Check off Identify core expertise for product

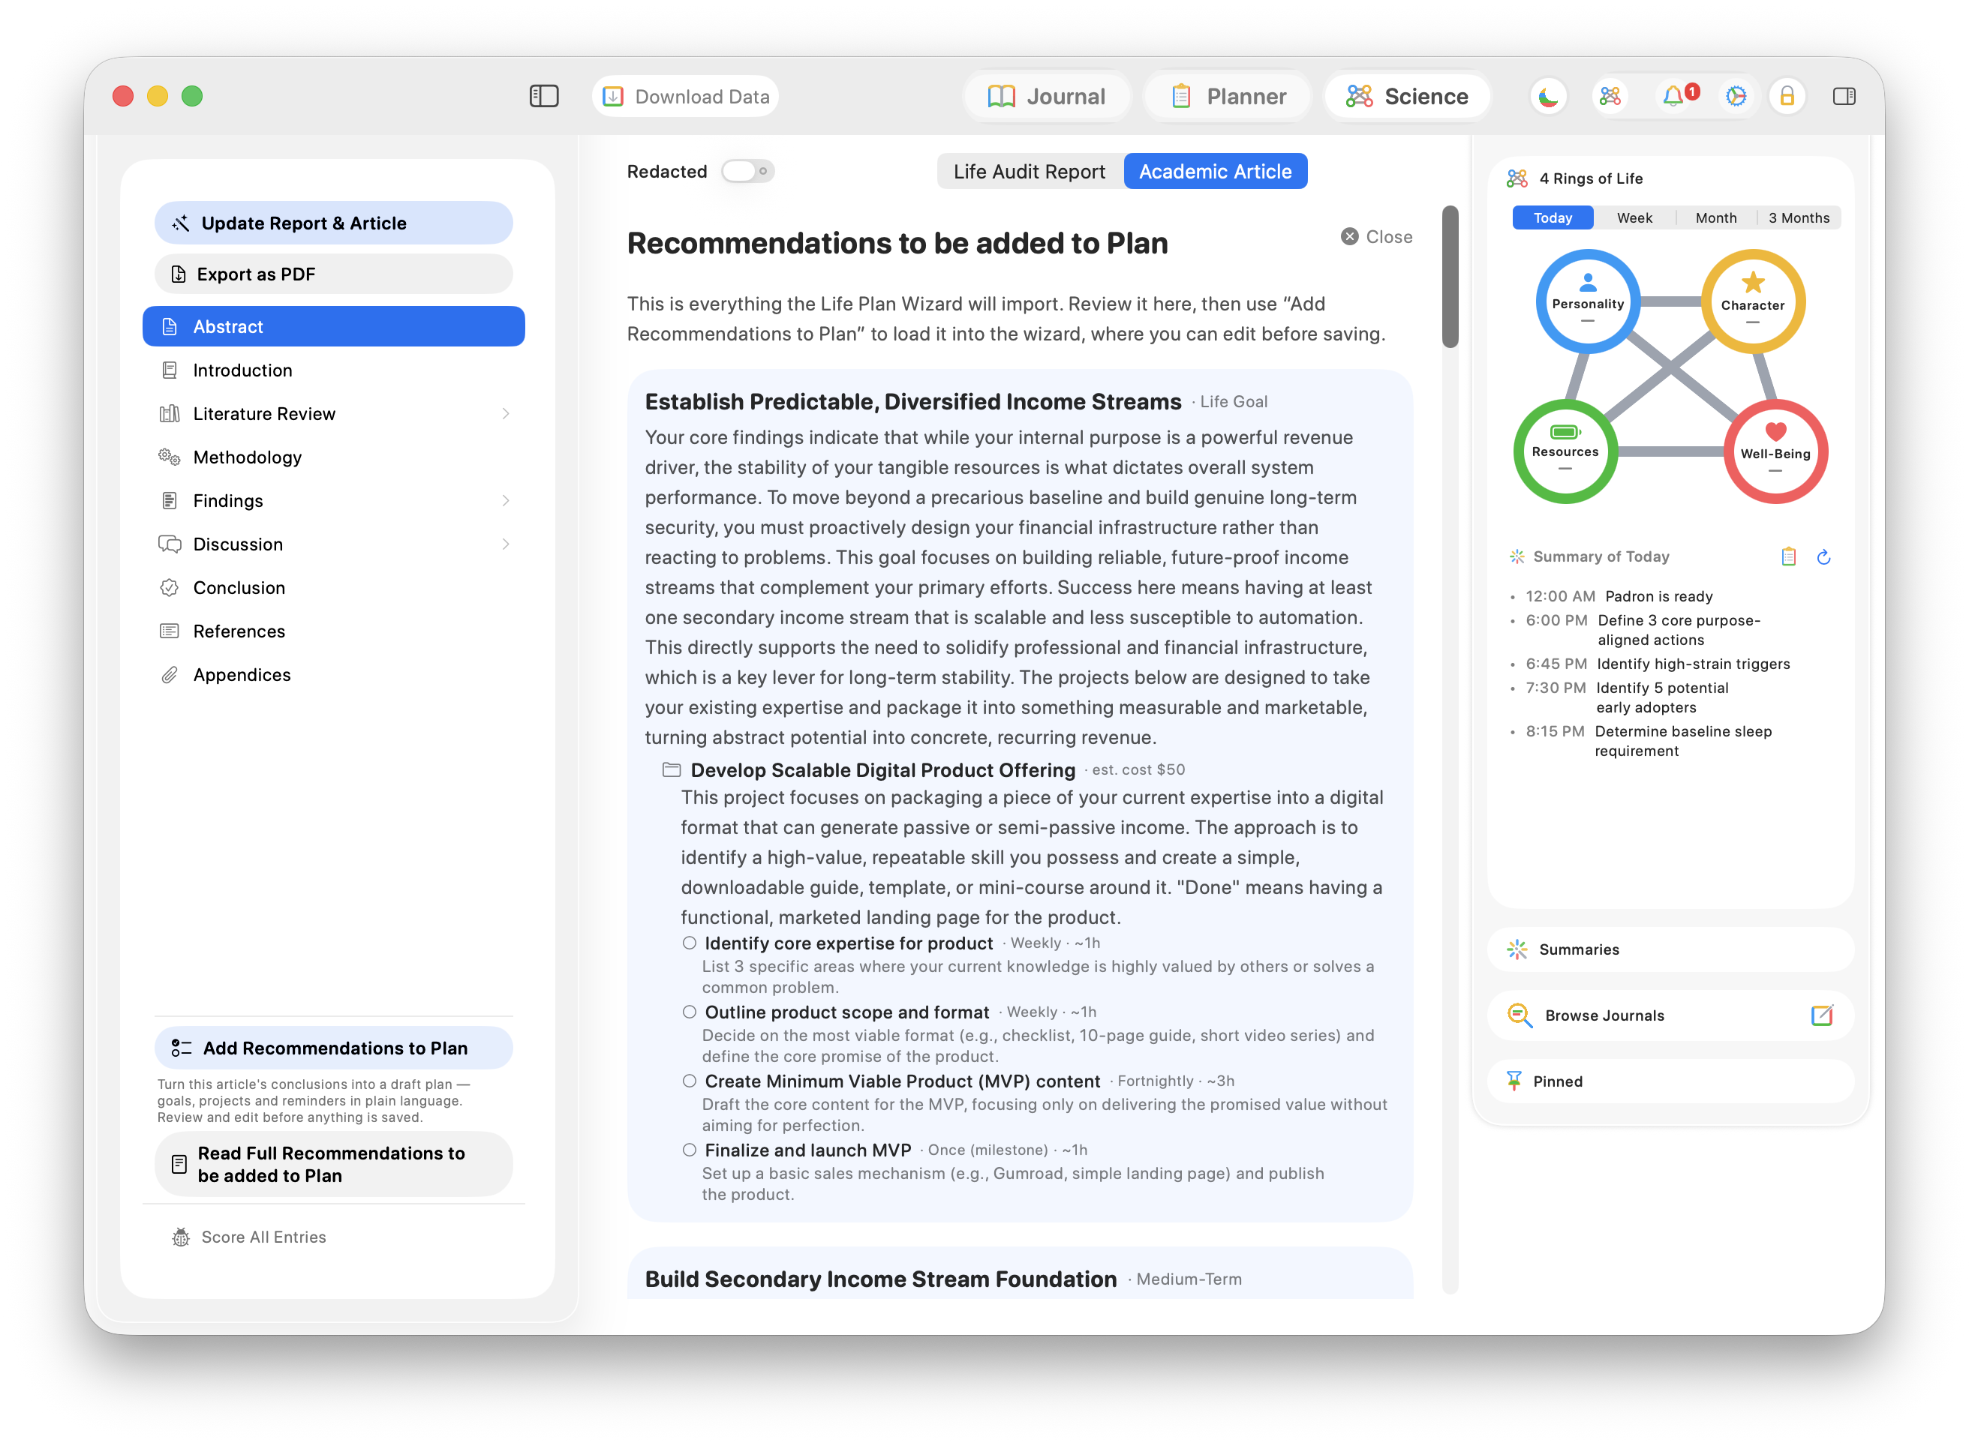[690, 943]
